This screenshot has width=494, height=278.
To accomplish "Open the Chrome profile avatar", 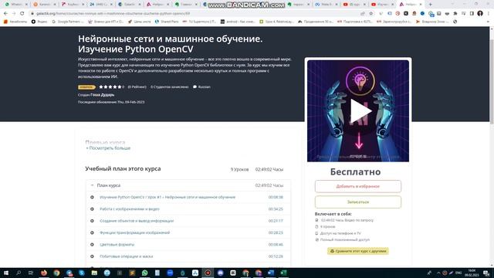I will pyautogui.click(x=480, y=14).
